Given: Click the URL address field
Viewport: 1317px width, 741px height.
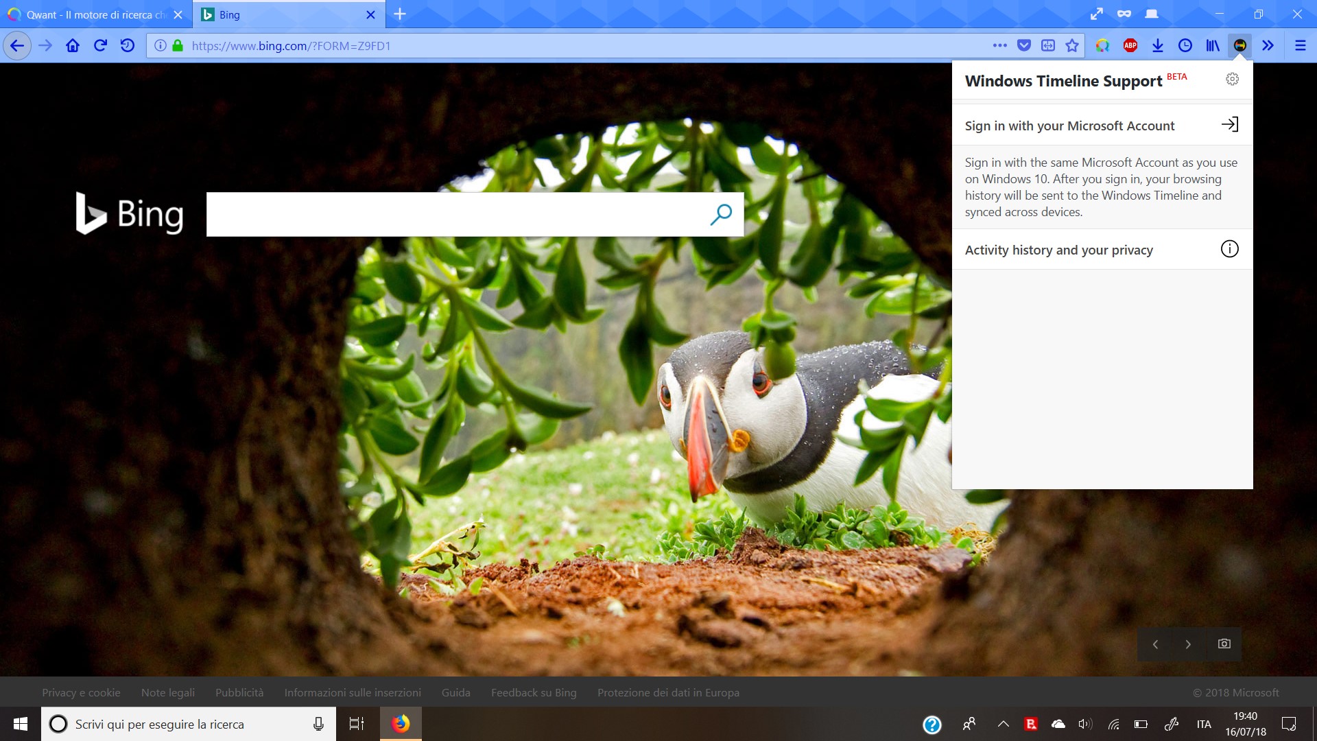Looking at the screenshot, I should (583, 46).
